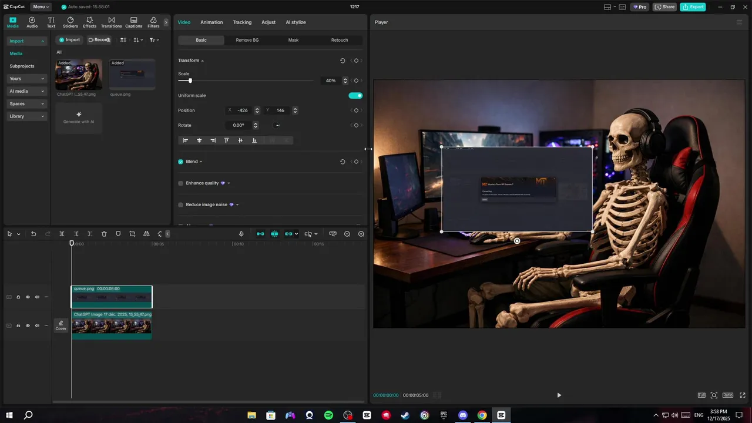Viewport: 752px width, 423px height.
Task: Lock the queue.png track
Action: 18,297
